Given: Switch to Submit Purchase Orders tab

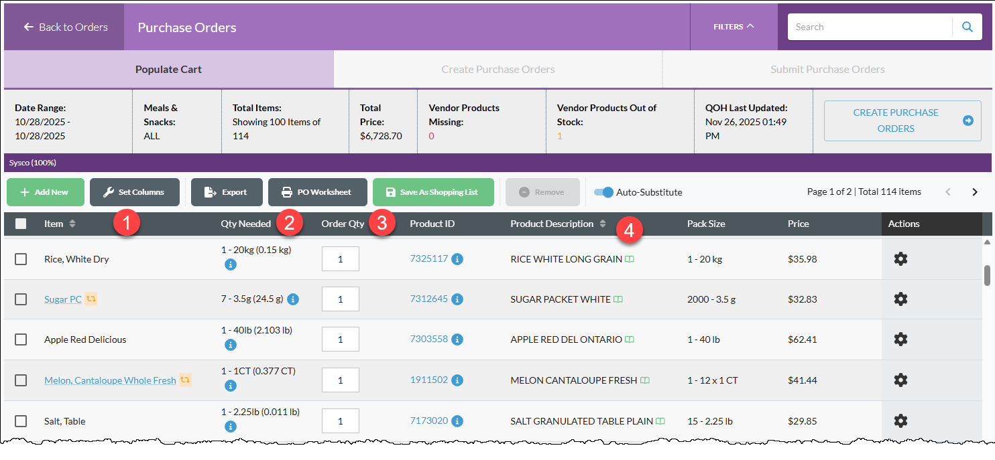Looking at the screenshot, I should (827, 69).
